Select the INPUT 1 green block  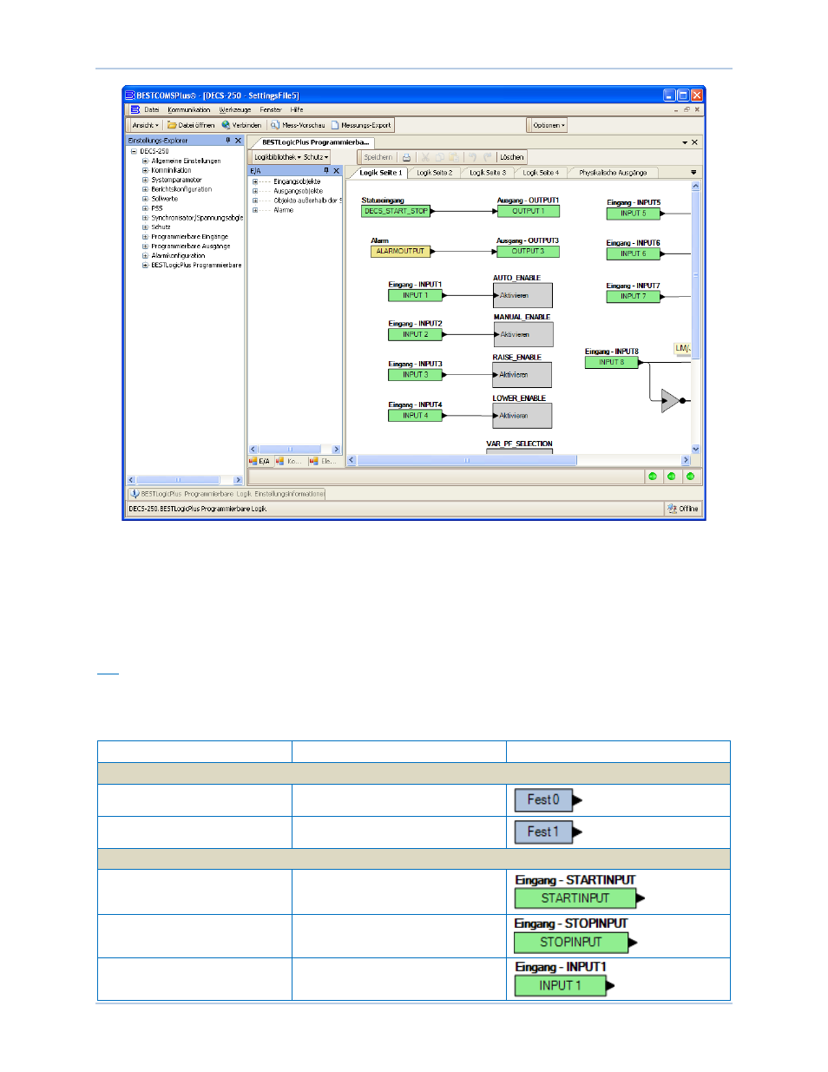(415, 295)
